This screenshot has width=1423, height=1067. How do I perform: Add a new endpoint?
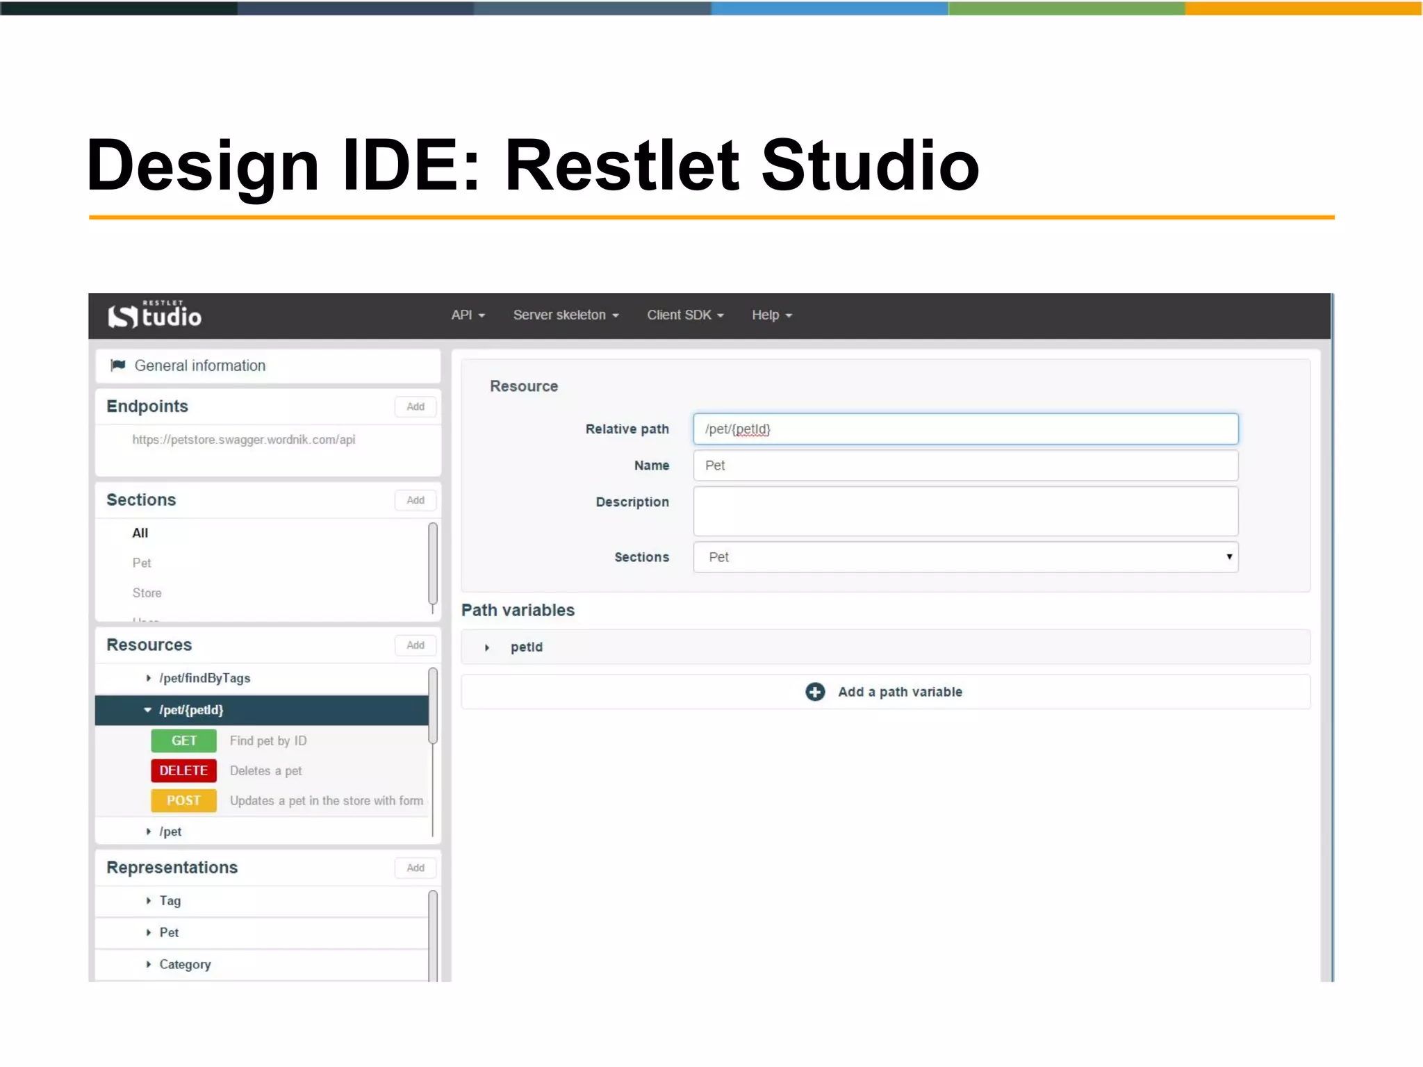416,406
